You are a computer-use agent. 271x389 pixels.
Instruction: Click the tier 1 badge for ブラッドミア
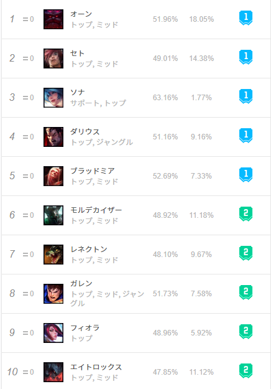(246, 175)
